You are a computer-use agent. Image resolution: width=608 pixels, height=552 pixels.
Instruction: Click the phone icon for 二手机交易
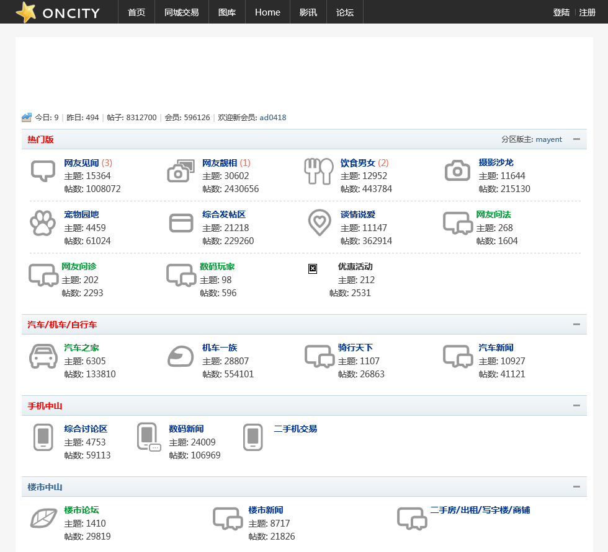point(253,437)
